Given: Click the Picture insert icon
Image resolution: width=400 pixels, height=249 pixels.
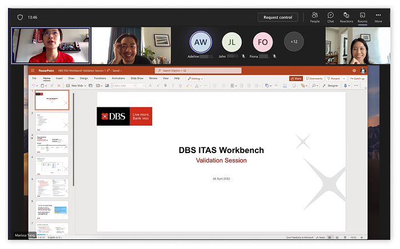Looking at the screenshot, I should pos(107,86).
